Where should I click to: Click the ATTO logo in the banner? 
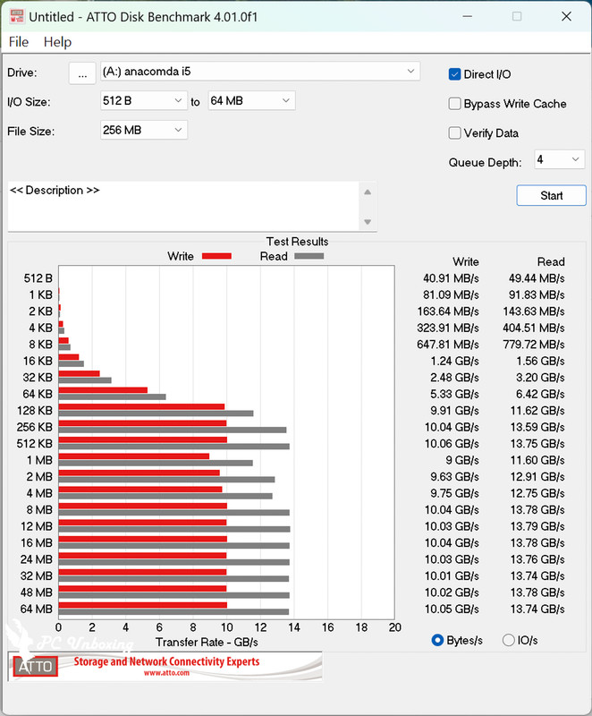pyautogui.click(x=35, y=666)
